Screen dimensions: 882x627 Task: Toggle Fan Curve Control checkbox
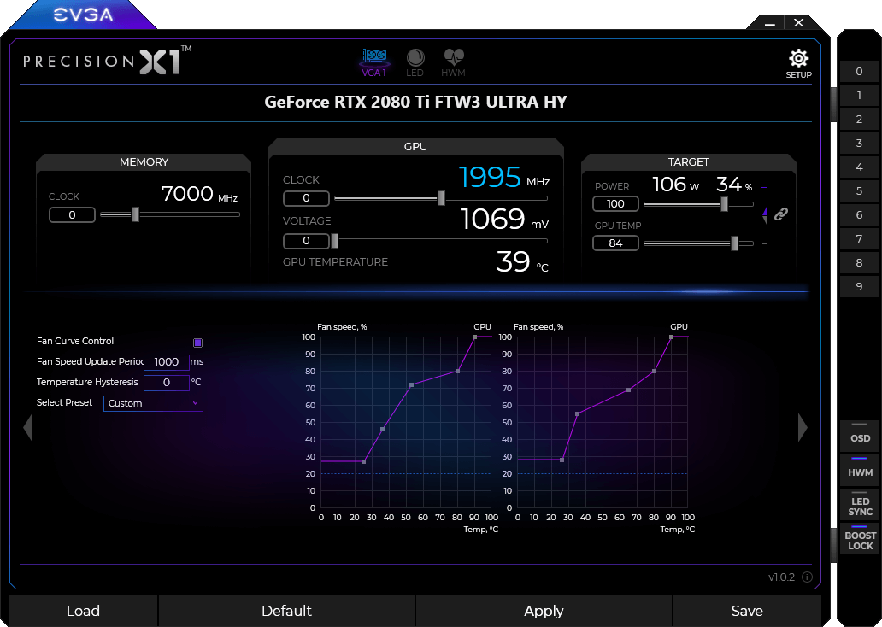[x=197, y=343]
